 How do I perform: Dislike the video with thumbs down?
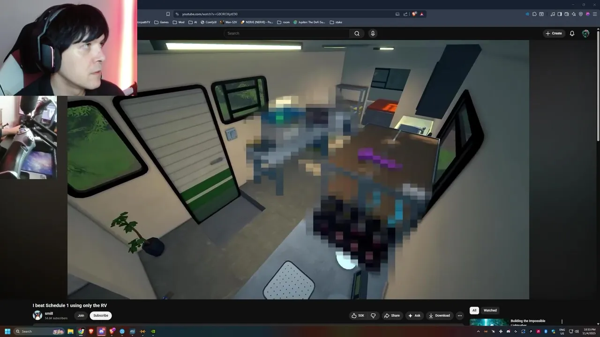click(x=373, y=315)
